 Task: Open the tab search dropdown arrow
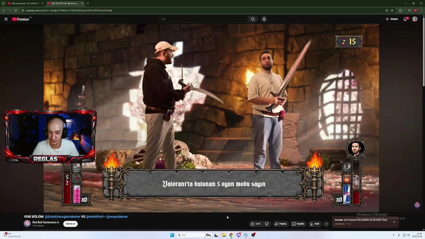3,3
